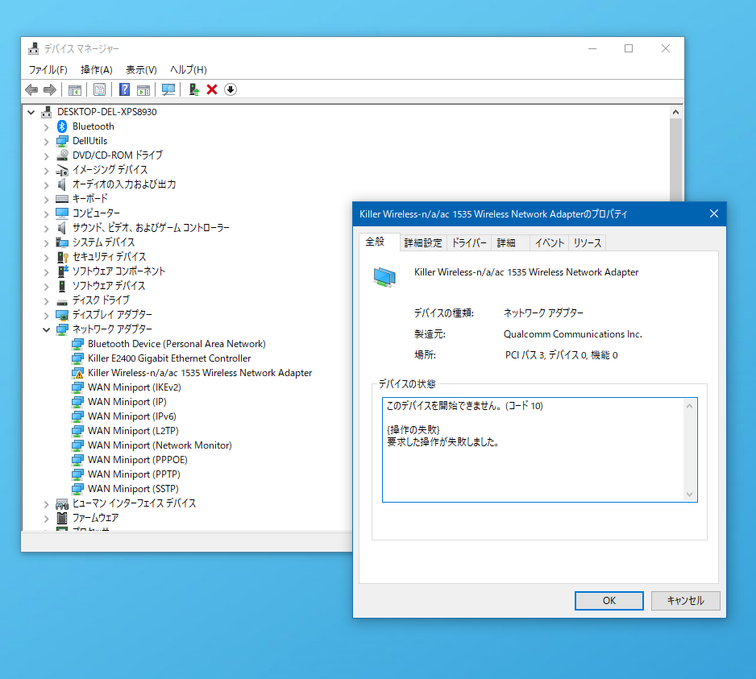Select WAN Miniport (IPv6)
The height and width of the screenshot is (679, 756).
(131, 416)
